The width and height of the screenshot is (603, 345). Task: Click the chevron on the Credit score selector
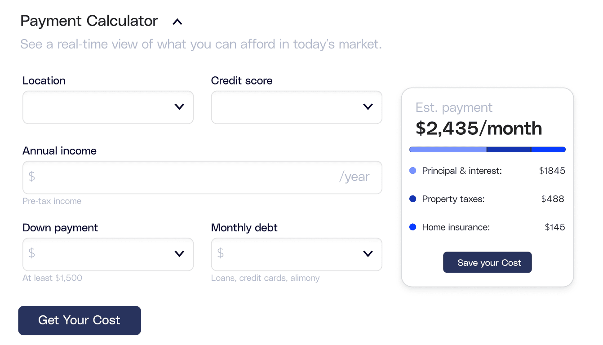[x=368, y=107]
